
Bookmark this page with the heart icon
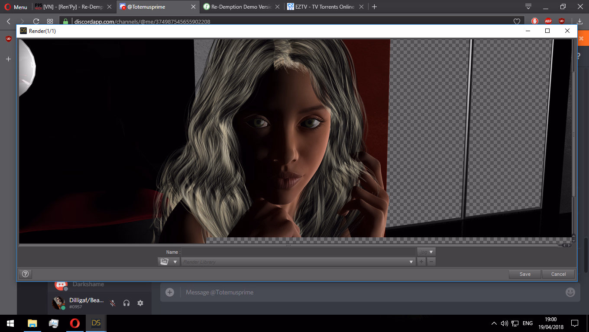click(x=517, y=21)
